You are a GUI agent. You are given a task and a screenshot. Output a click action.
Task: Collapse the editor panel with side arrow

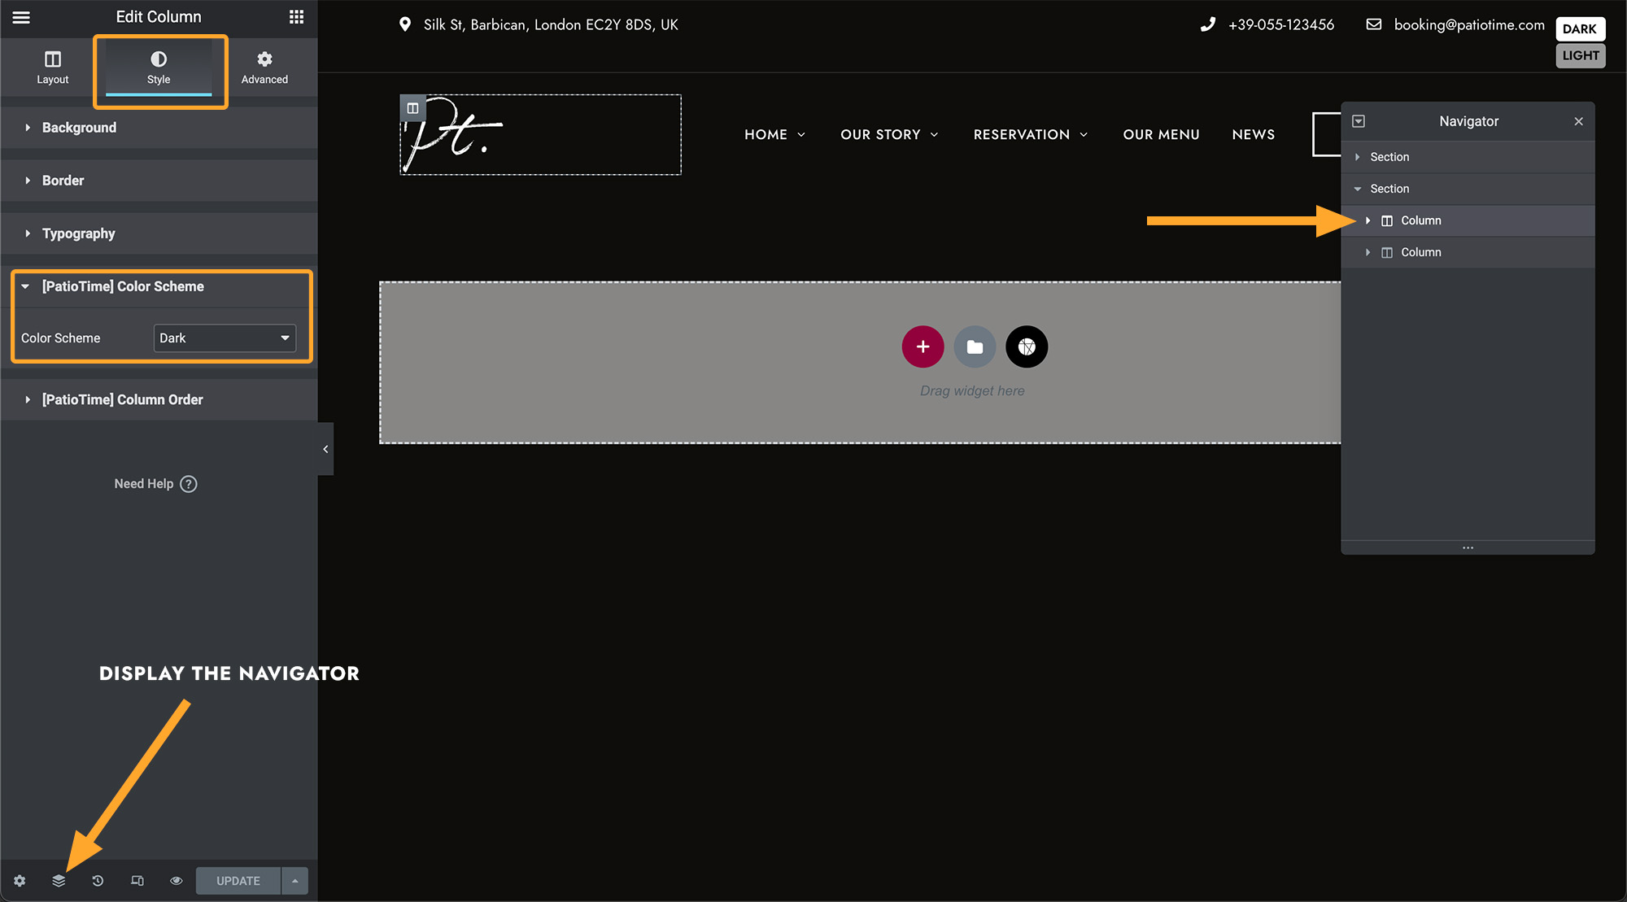coord(325,449)
